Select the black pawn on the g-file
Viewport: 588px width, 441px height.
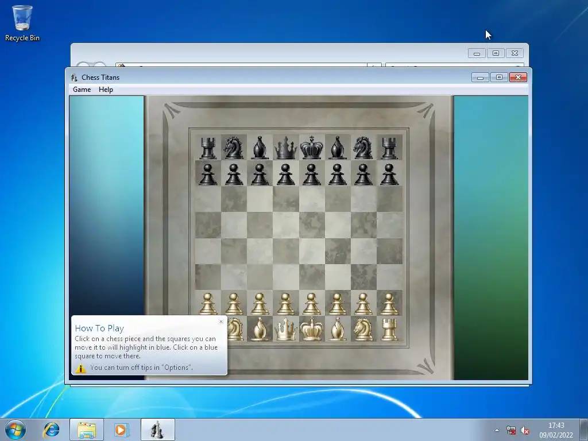coord(363,174)
